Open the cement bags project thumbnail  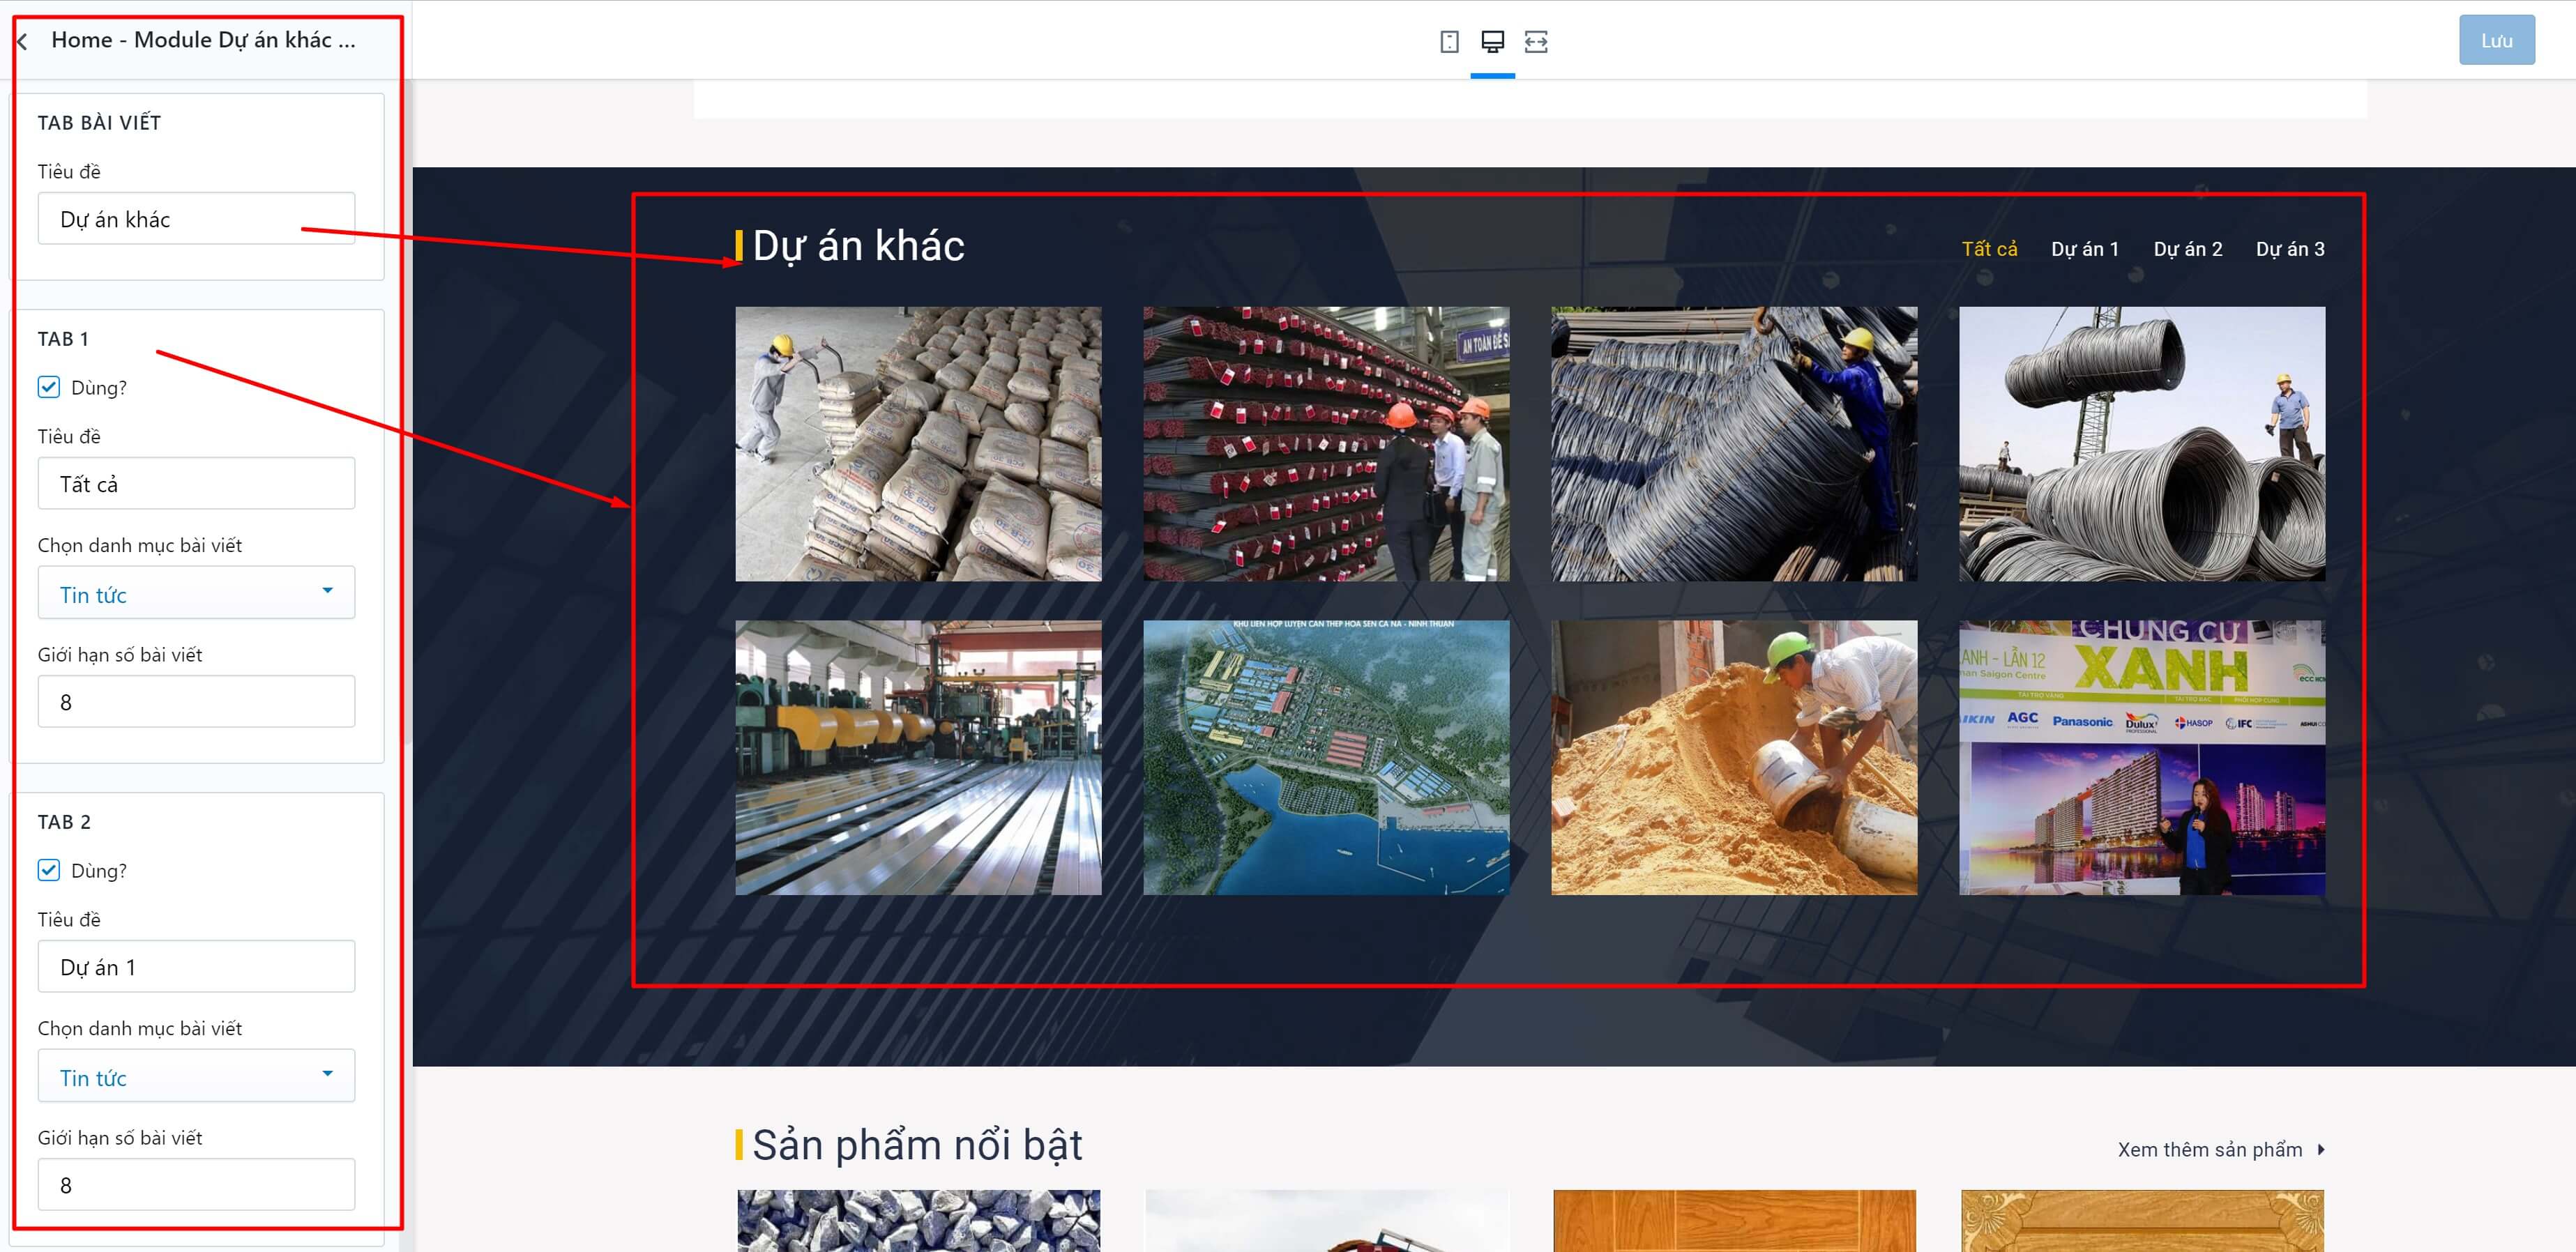(x=918, y=444)
